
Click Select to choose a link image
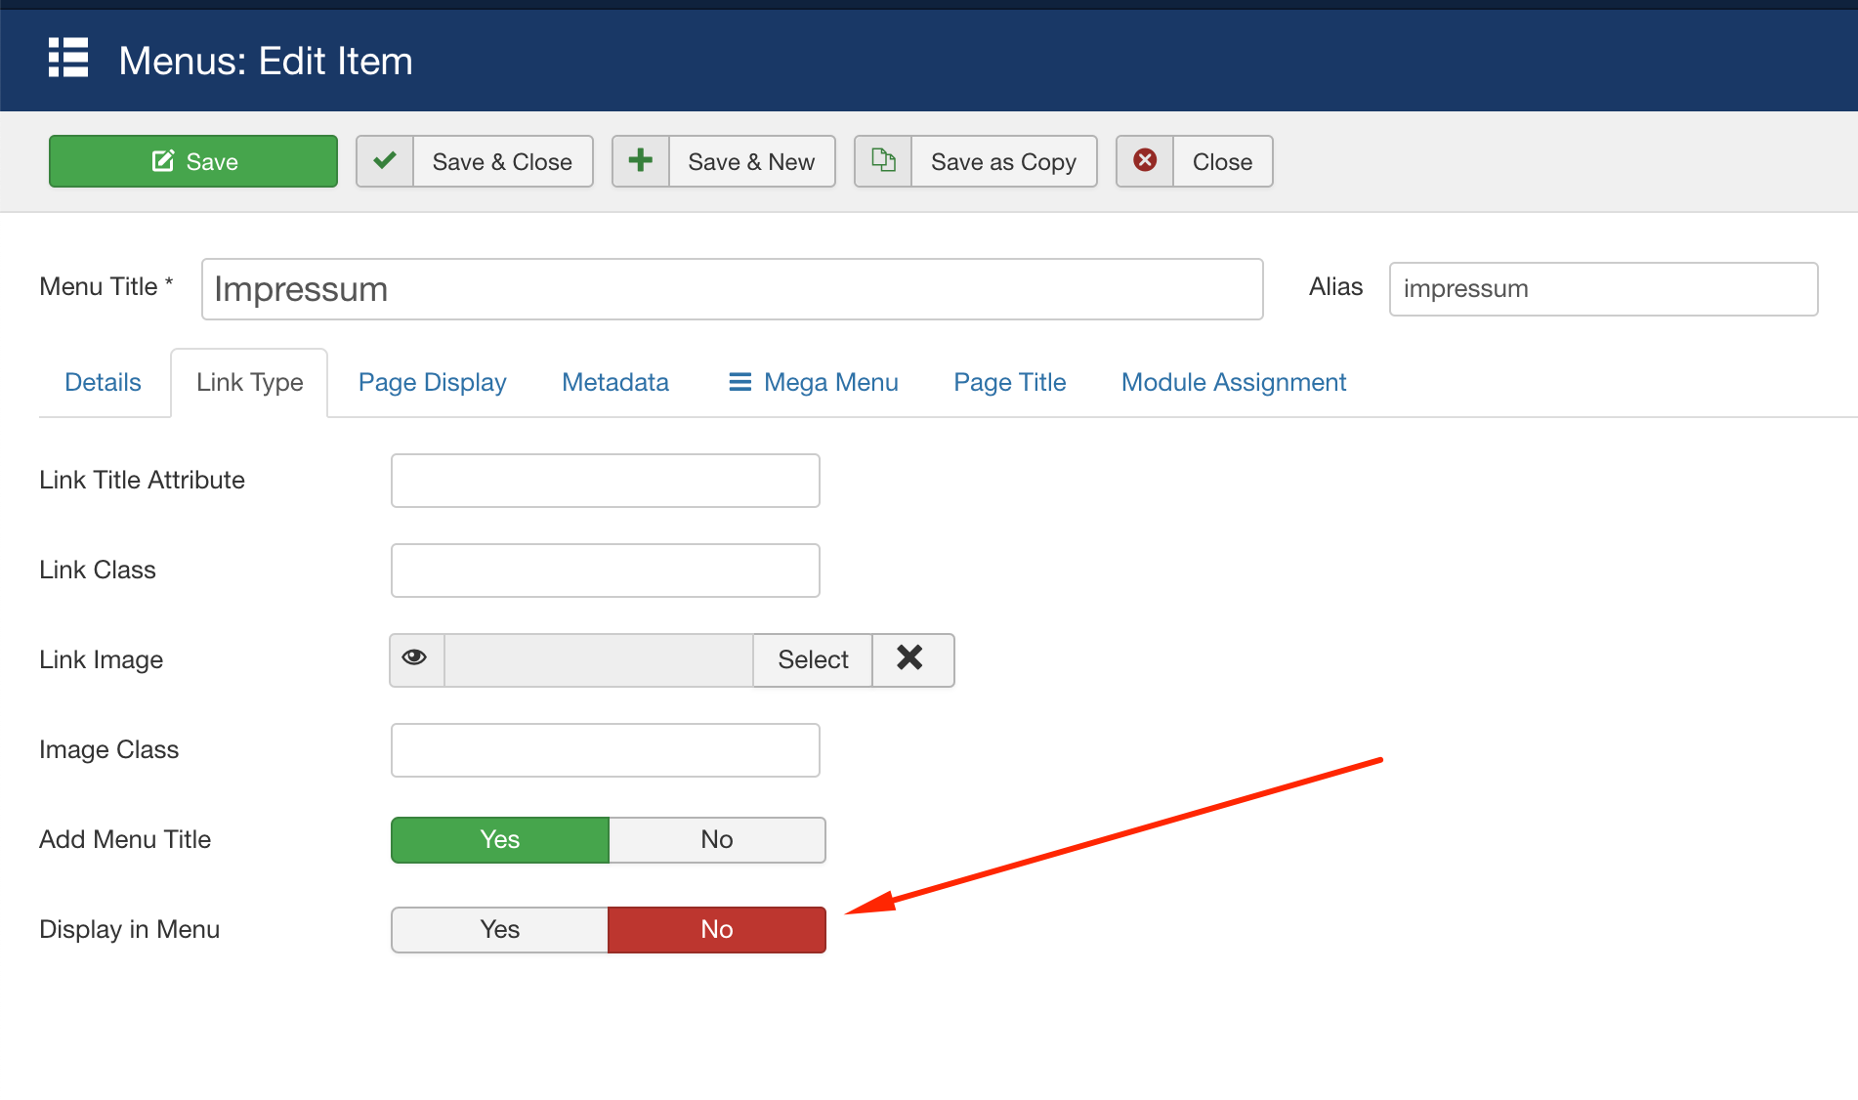pos(813,660)
